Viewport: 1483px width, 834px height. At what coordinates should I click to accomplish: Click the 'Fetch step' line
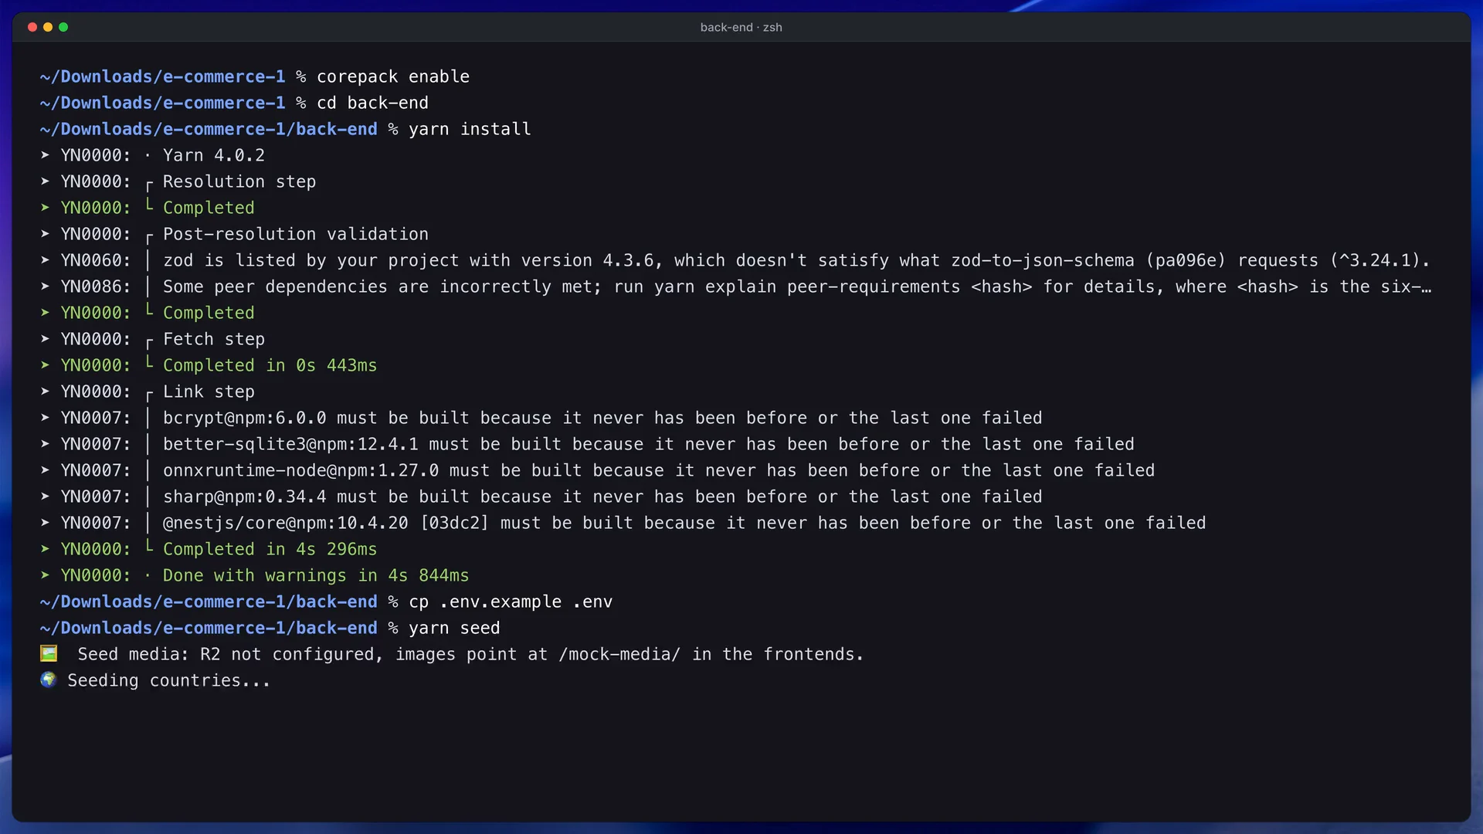pyautogui.click(x=214, y=339)
